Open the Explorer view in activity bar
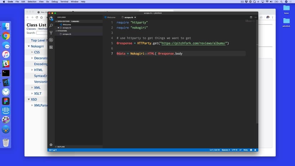295x166 pixels. (51, 19)
